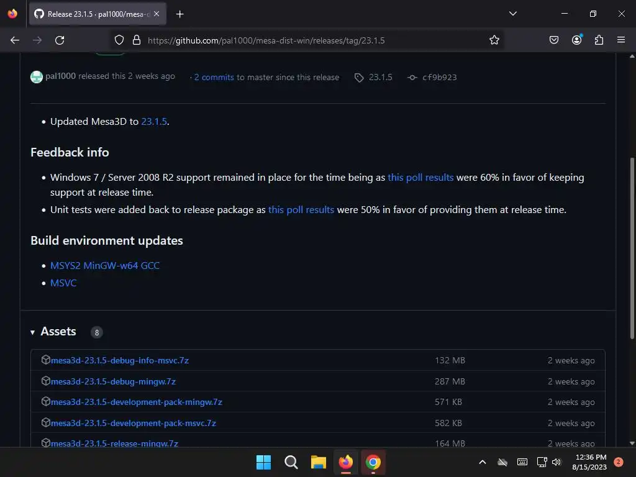Open the Extensions menu
The height and width of the screenshot is (477, 636).
click(x=599, y=40)
